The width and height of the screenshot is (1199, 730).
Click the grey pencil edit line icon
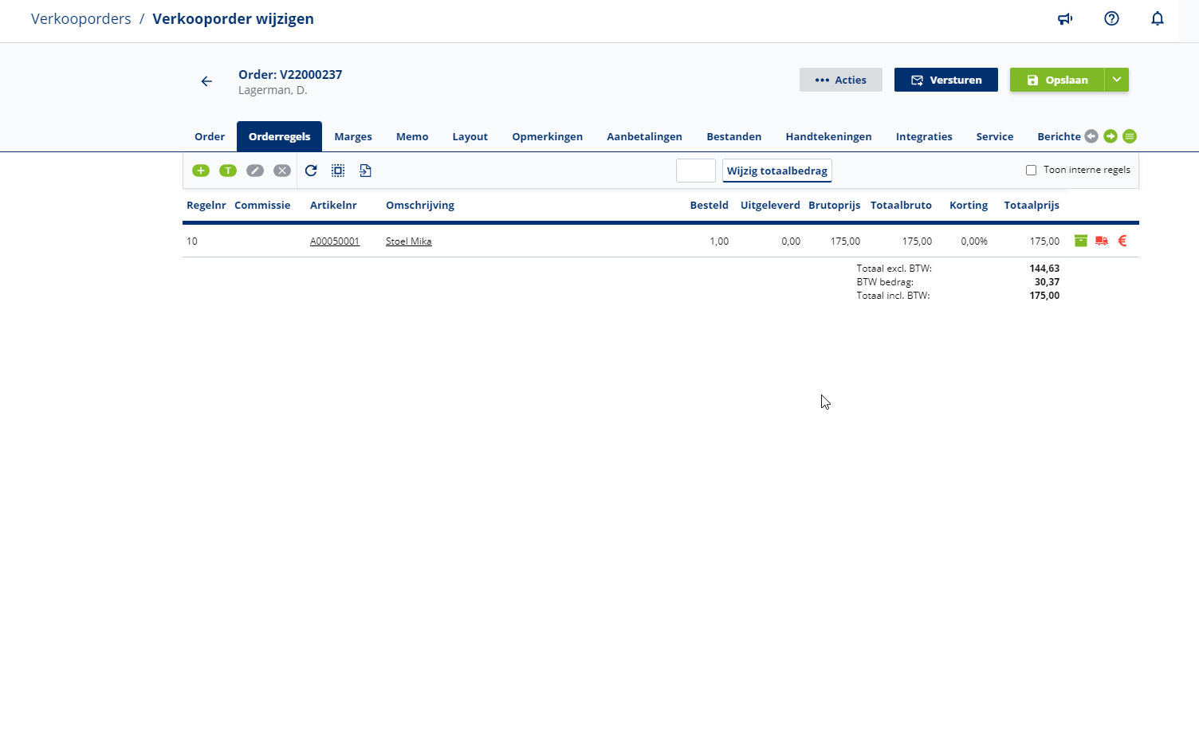(255, 171)
